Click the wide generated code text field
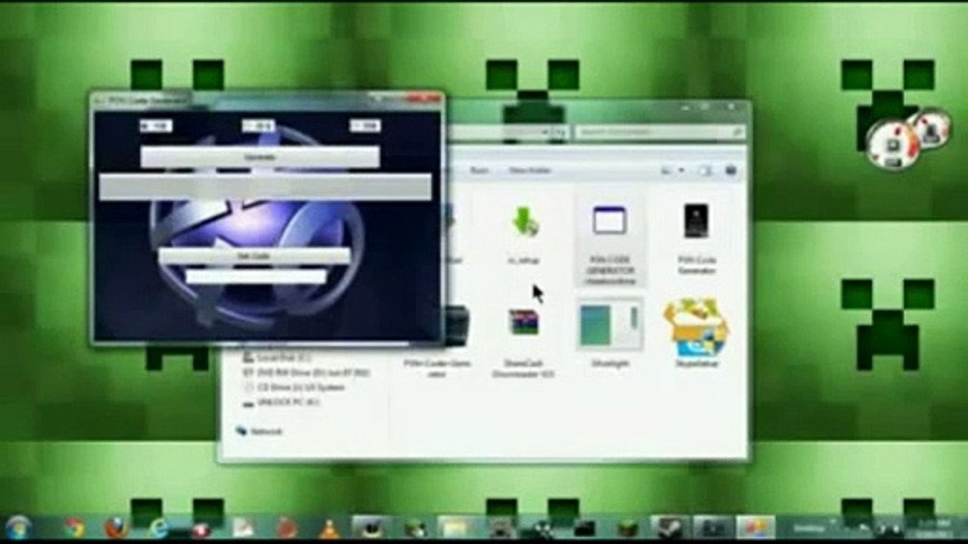Viewport: 968px width, 544px height. [265, 187]
